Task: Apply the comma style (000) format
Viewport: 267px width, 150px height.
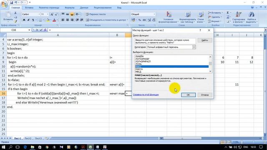Action: (144, 20)
